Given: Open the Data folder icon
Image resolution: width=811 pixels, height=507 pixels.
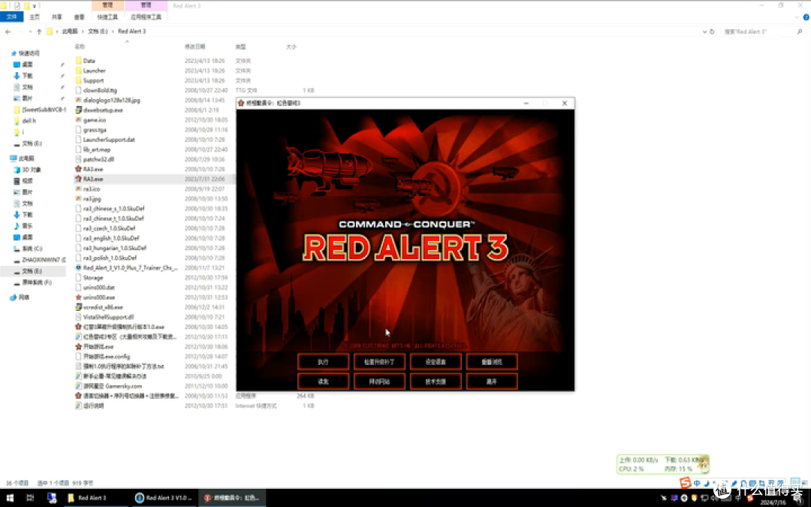Looking at the screenshot, I should pyautogui.click(x=79, y=61).
